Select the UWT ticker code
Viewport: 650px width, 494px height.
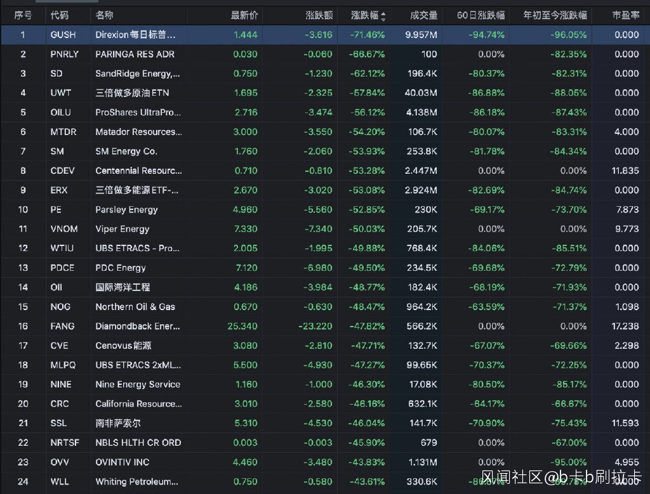click(60, 93)
